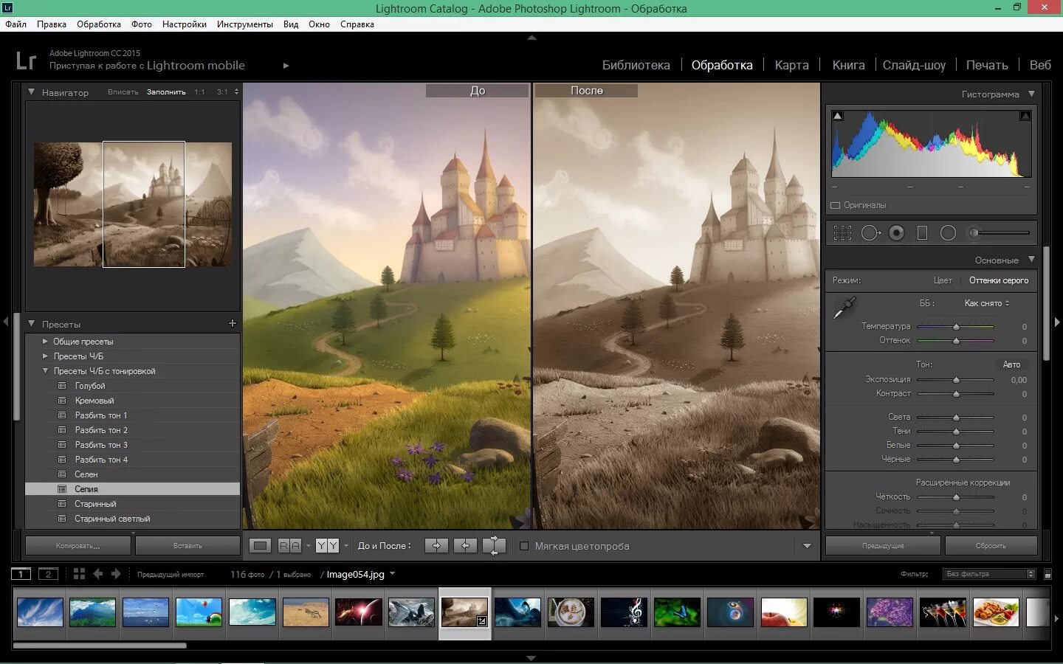Adjust the Экспозиция slider
Image resolution: width=1063 pixels, height=664 pixels.
(956, 380)
